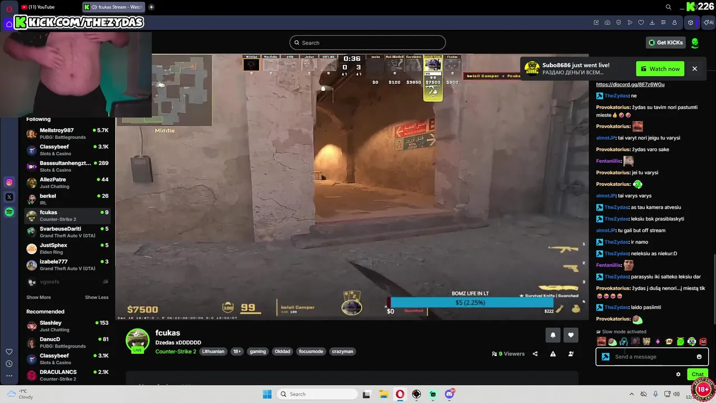The image size is (716, 403).
Task: Click the shield ad-blocker icon in address bar
Action: [619, 22]
